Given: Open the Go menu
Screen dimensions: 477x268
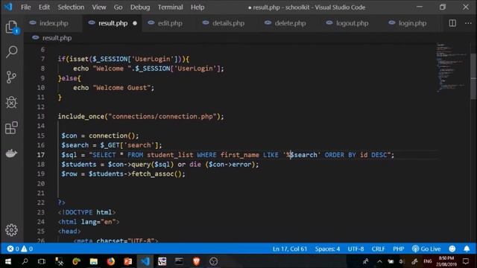Looking at the screenshot, I should (118, 7).
